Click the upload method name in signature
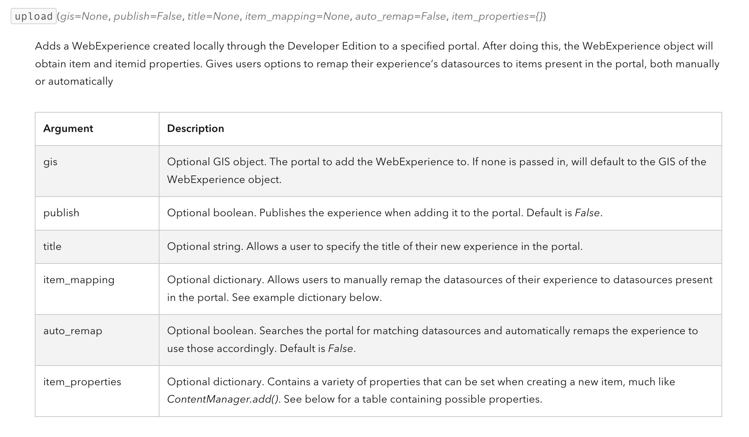Screen dimensions: 749x437 click(34, 16)
